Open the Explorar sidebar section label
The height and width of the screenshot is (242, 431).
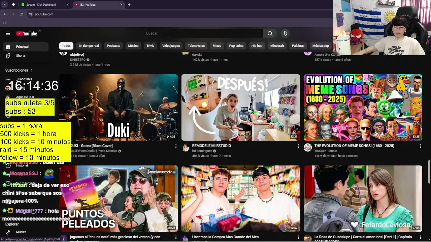[x=12, y=224]
